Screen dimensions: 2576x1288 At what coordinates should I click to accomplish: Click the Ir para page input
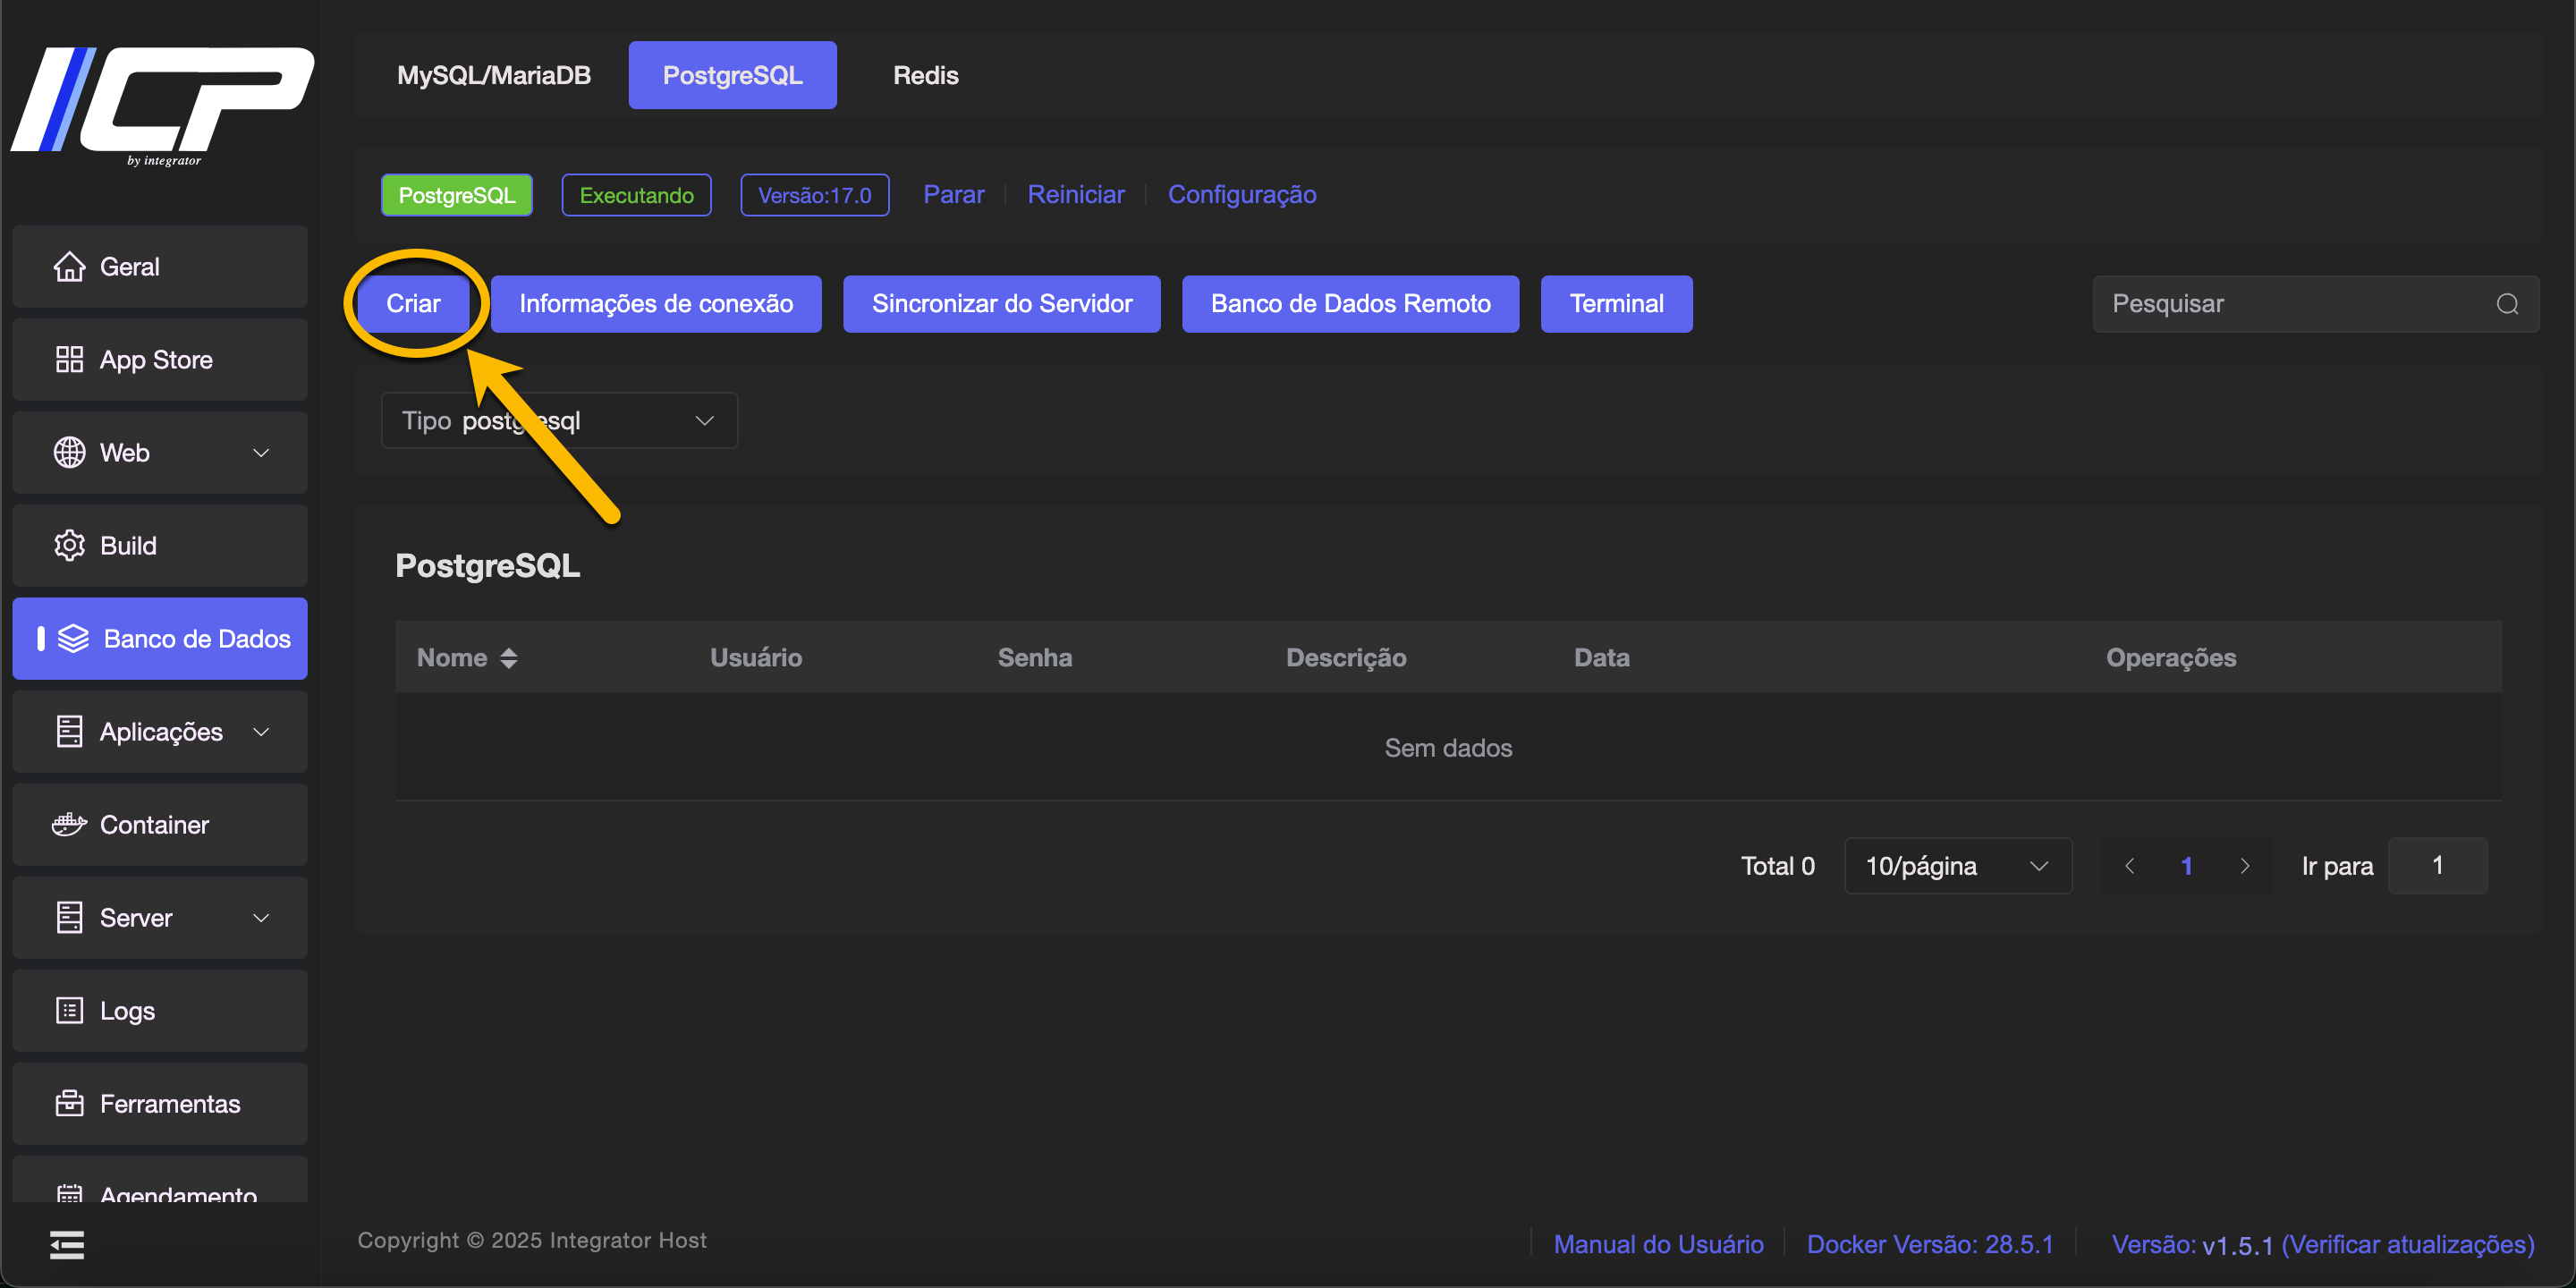point(2437,866)
